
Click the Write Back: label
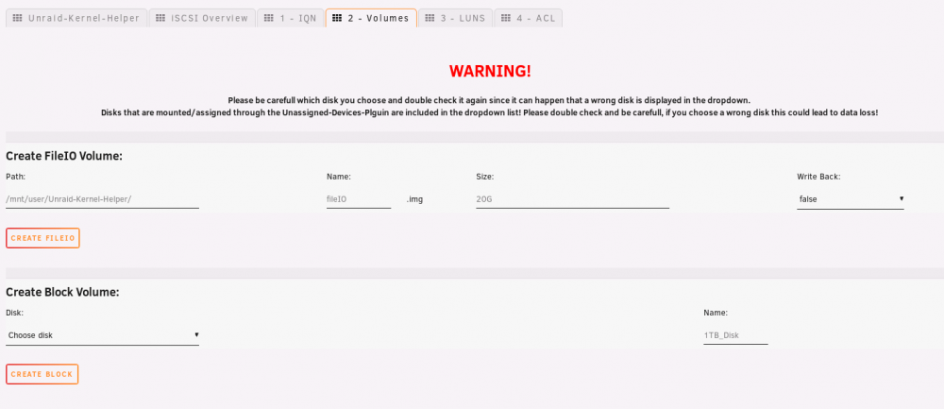(x=818, y=177)
